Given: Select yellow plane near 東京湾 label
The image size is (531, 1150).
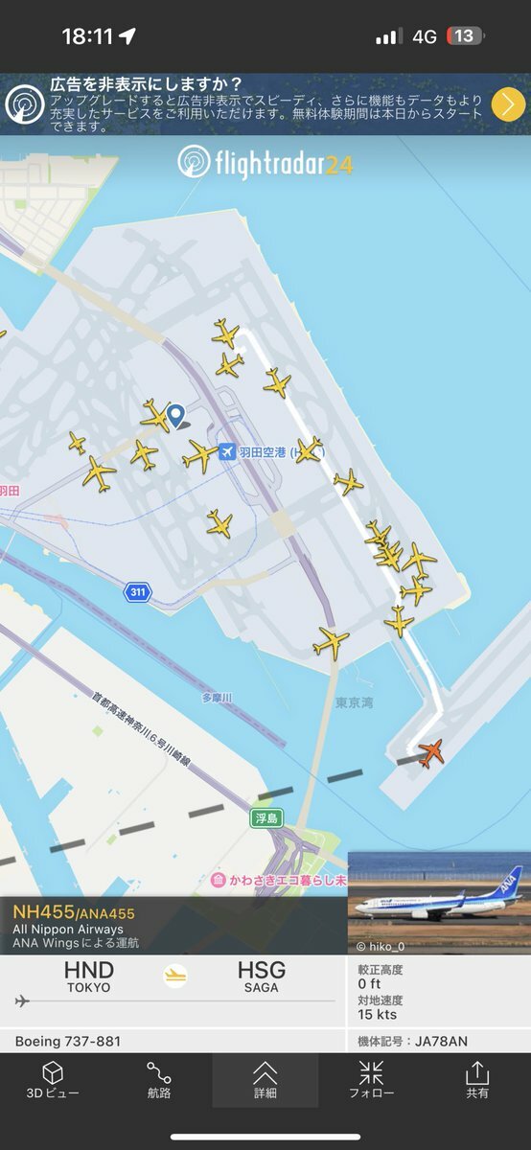Looking at the screenshot, I should [x=331, y=641].
